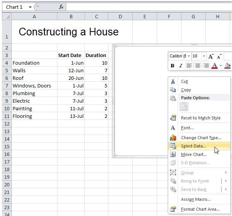This screenshot has height=216, width=232.
Task: Select the Painting cell
Action: pyautogui.click(x=34, y=108)
